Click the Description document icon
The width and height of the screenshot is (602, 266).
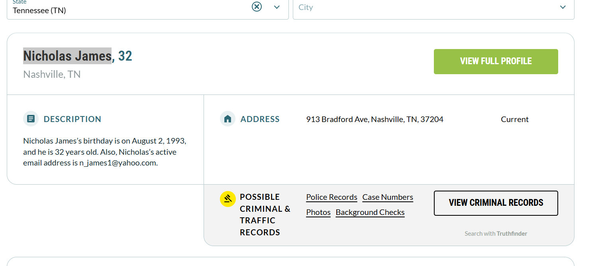[31, 119]
